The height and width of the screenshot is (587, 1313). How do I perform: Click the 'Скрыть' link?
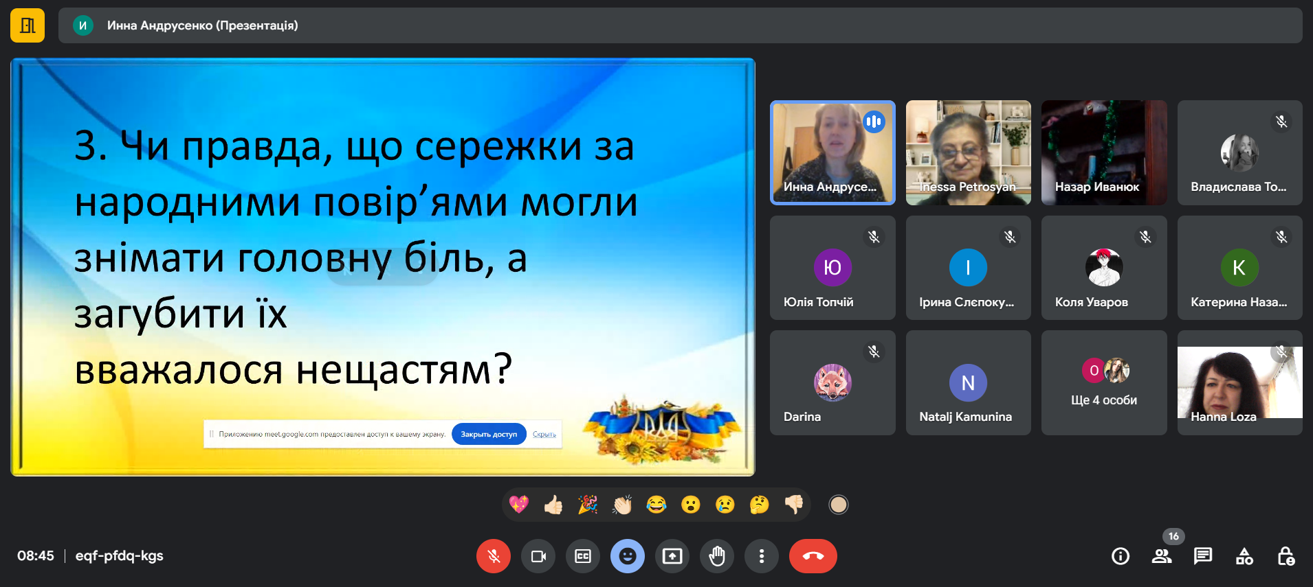[x=544, y=434]
